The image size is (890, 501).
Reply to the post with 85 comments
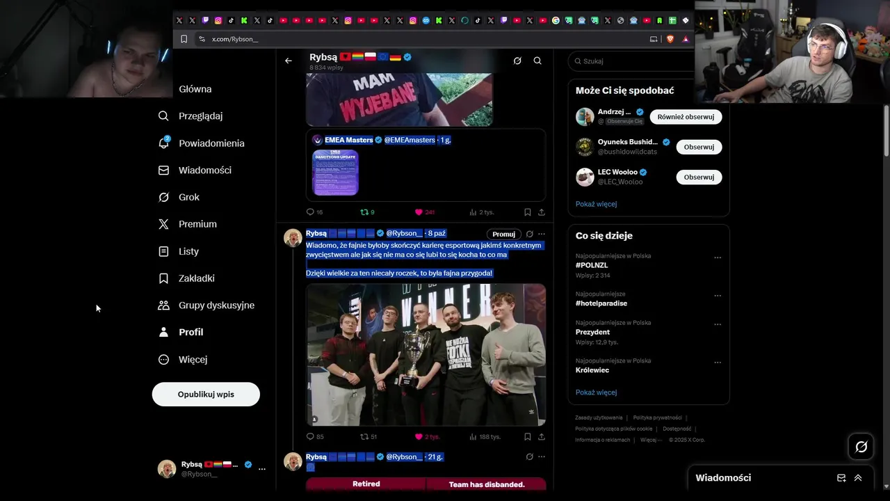315,437
